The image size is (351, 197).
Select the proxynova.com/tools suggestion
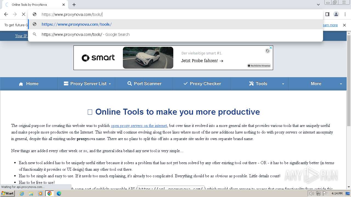click(x=175, y=24)
